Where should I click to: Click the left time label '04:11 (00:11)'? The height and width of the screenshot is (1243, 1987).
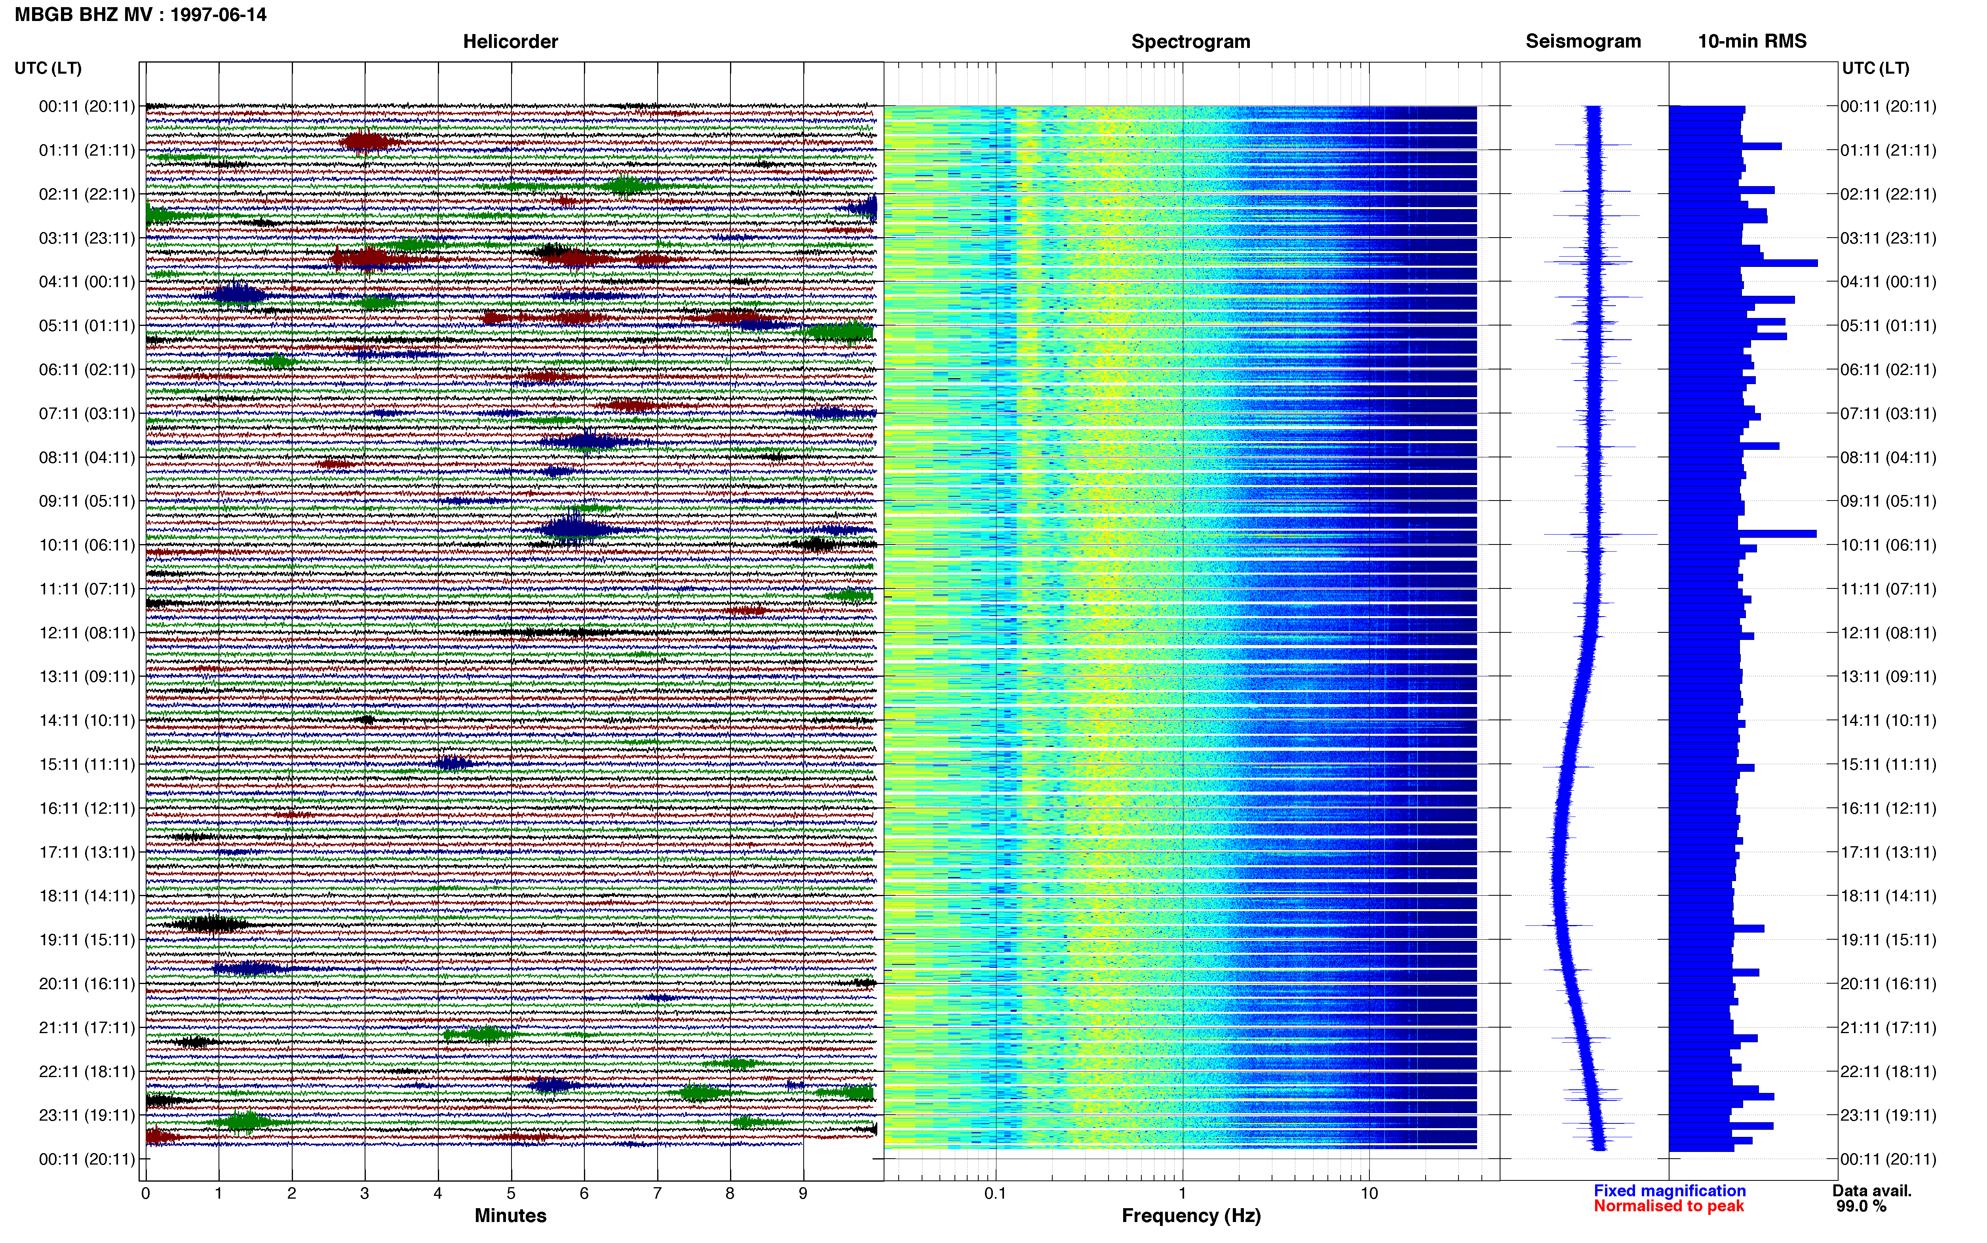[87, 282]
